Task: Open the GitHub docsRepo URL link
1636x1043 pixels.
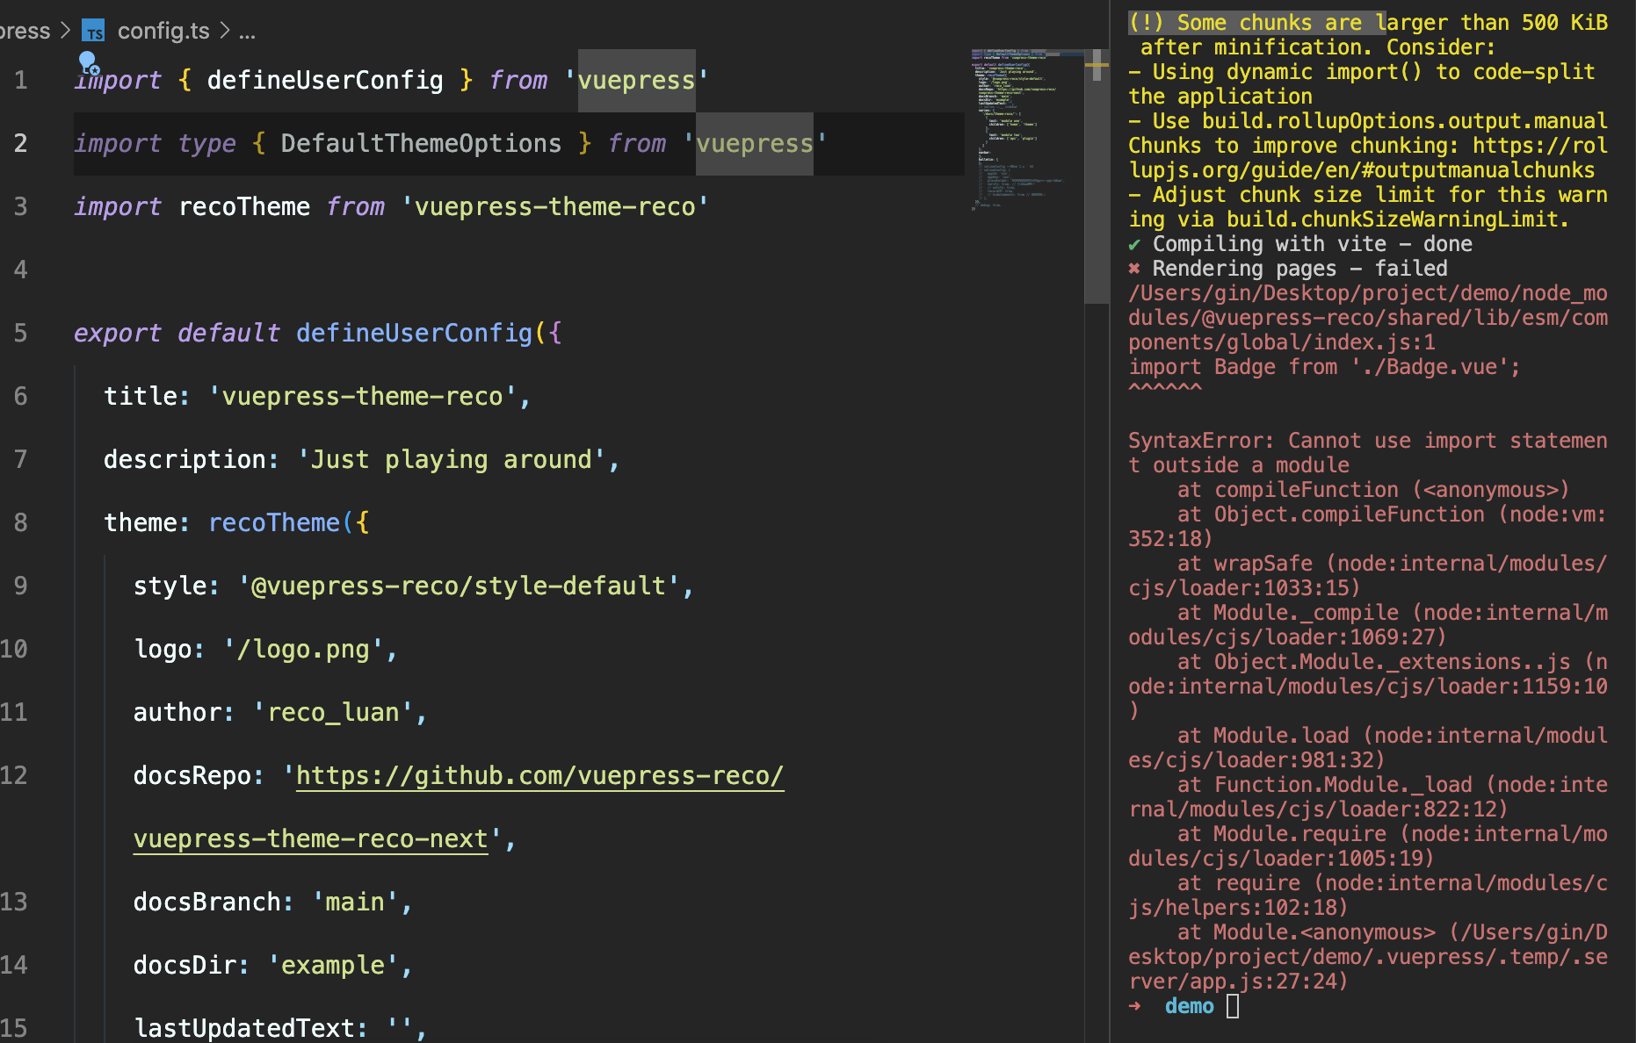Action: coord(539,776)
